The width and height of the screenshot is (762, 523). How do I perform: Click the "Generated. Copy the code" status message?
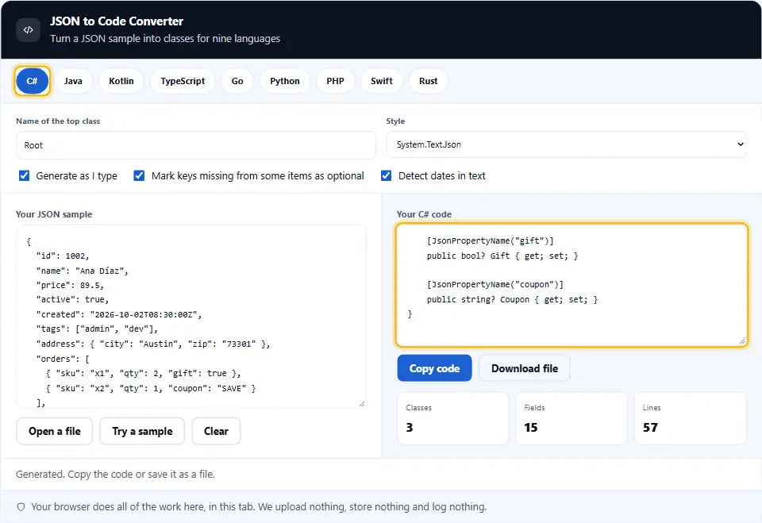115,475
